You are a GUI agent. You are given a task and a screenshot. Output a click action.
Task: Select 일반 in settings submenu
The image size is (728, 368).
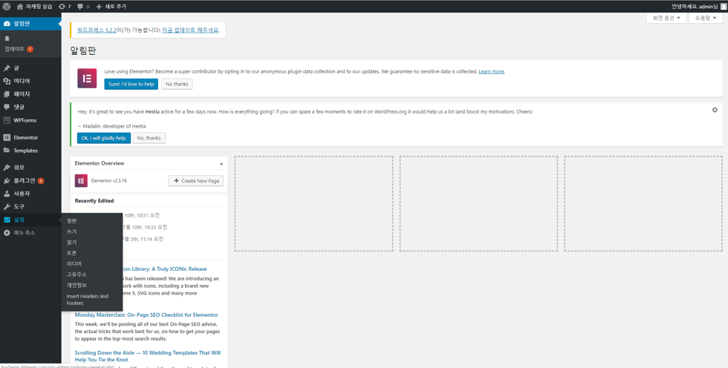71,221
